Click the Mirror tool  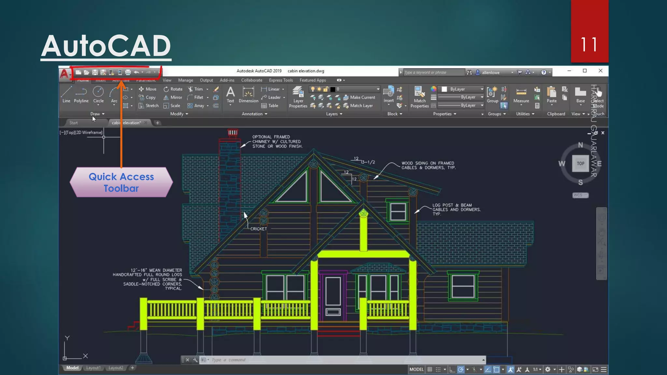point(173,97)
